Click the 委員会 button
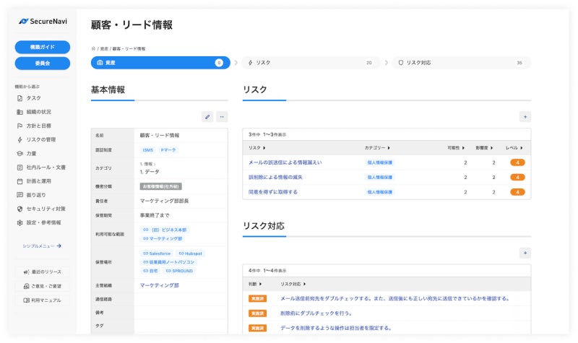The width and height of the screenshot is (578, 343). pos(43,64)
